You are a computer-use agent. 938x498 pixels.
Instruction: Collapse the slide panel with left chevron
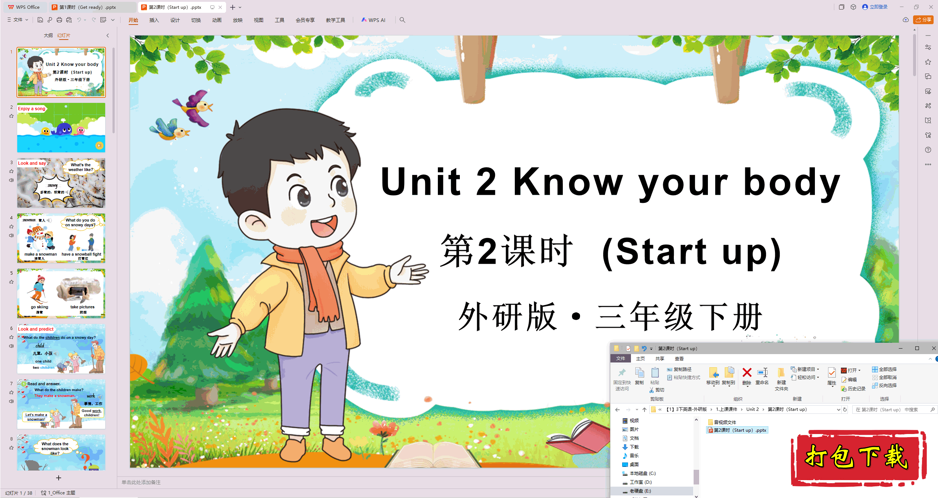point(108,36)
